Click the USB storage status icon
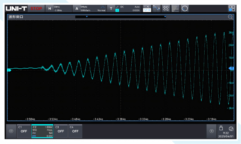 pos(221,127)
